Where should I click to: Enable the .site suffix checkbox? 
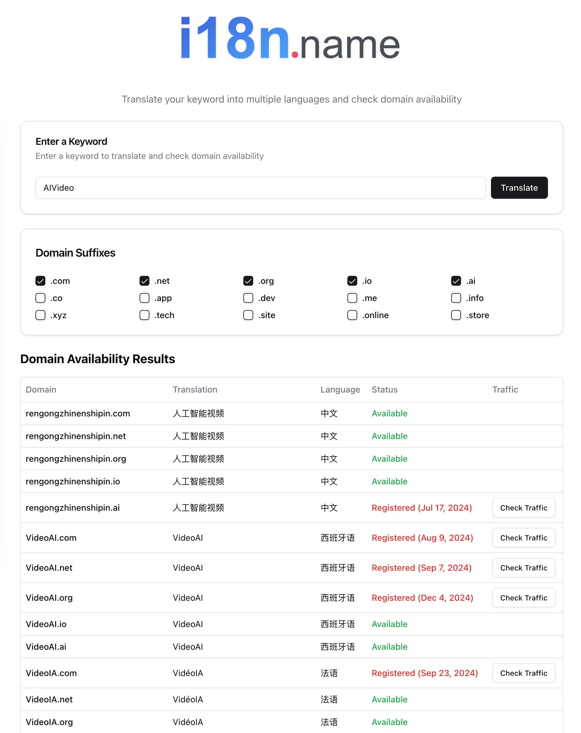pos(248,315)
